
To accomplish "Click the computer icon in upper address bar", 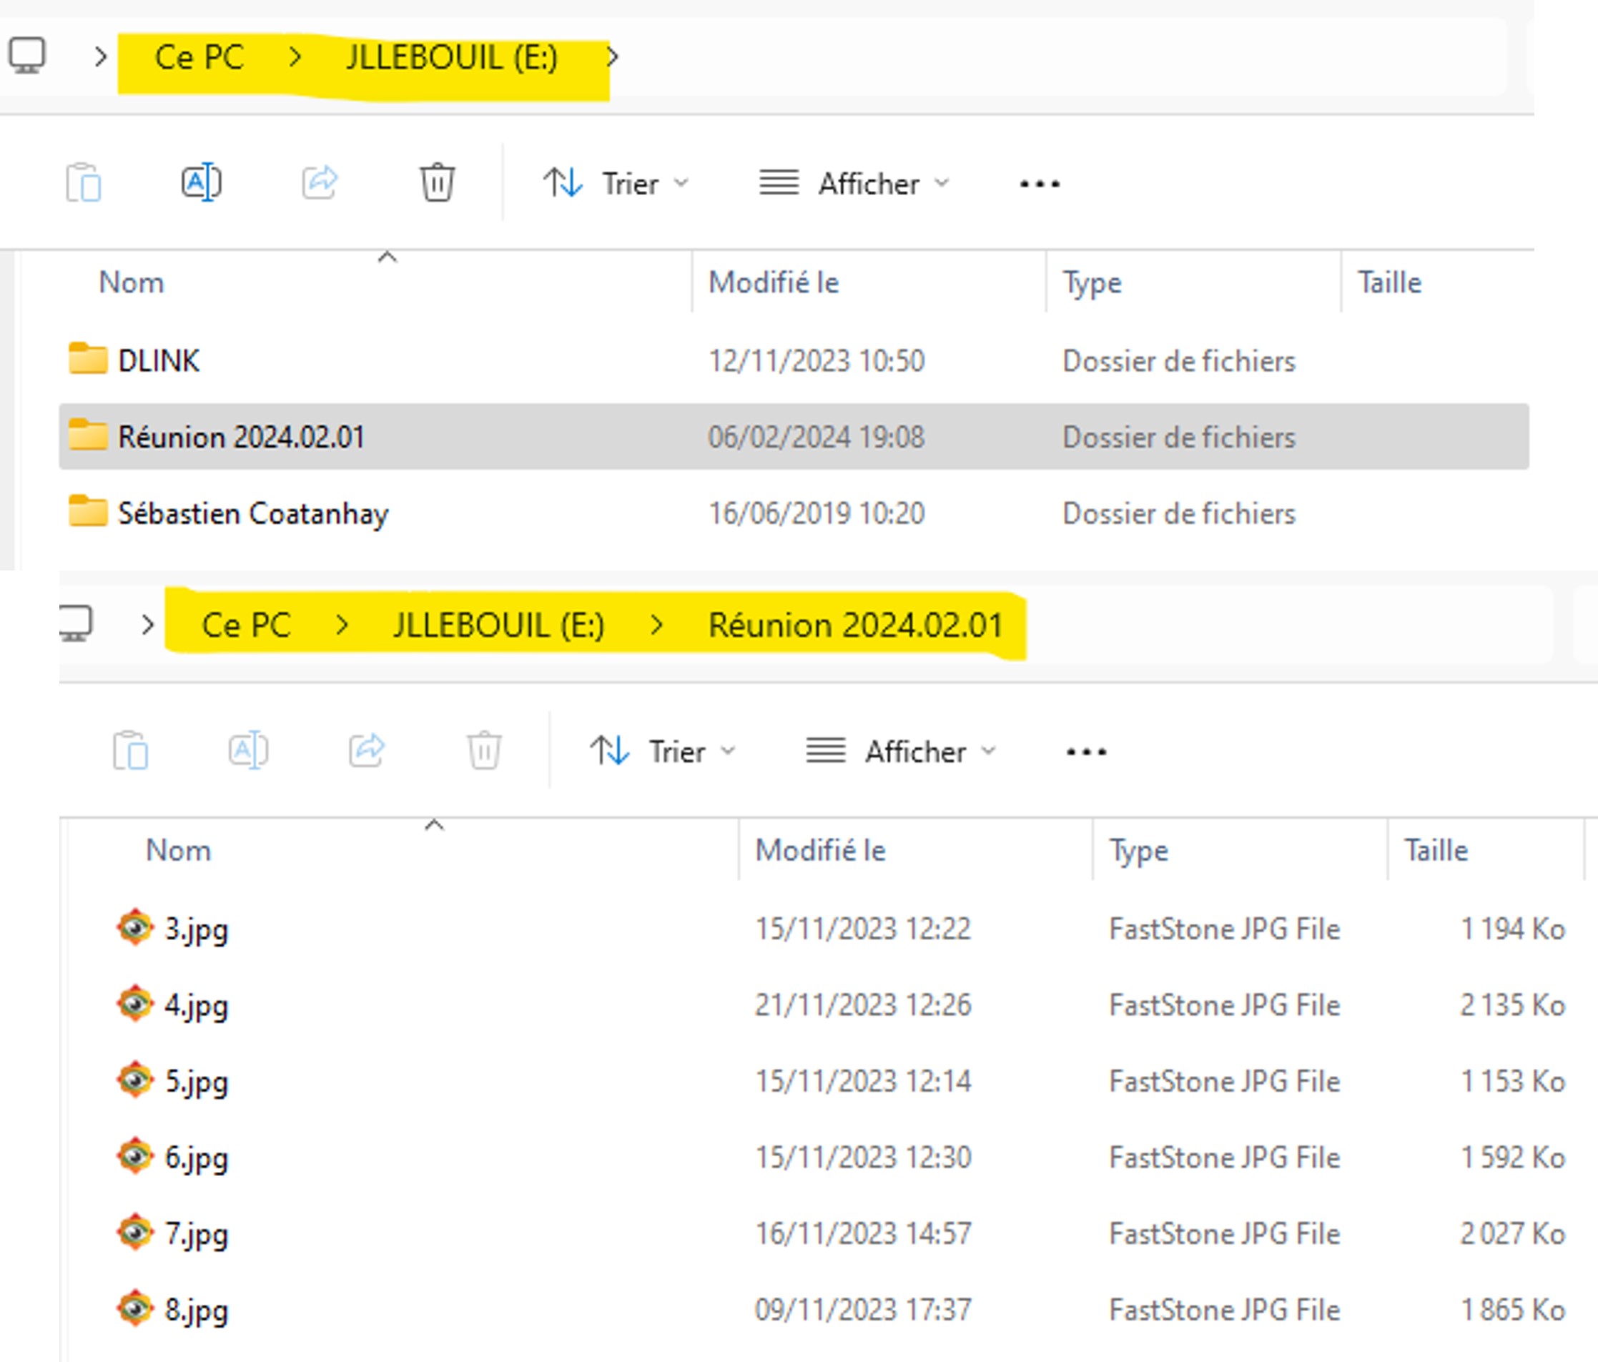I will pos(27,56).
